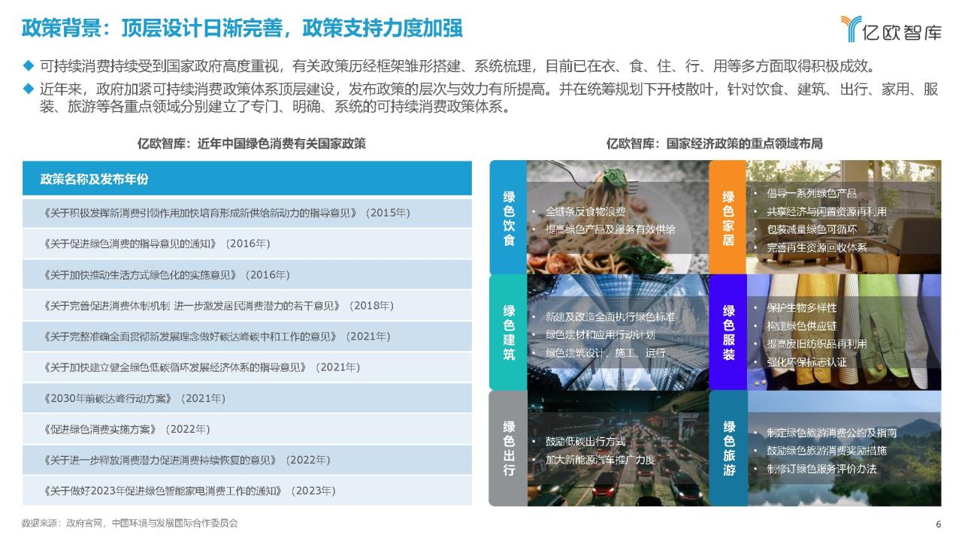This screenshot has height=541, width=962.
Task: Select the 绿色智能家电消费 (2023年) row
Action: pyautogui.click(x=247, y=491)
